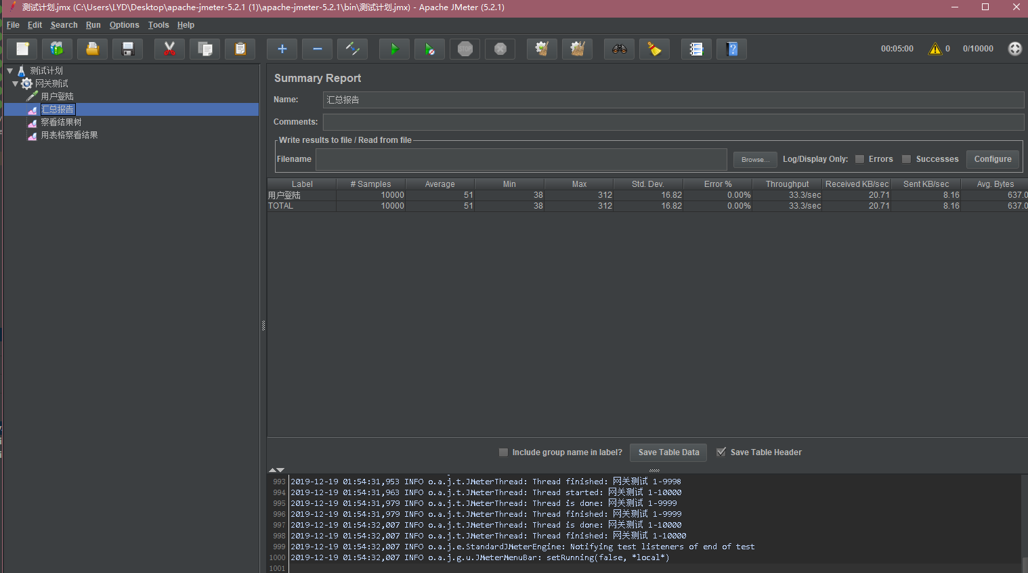Open the Options menu

click(x=124, y=25)
